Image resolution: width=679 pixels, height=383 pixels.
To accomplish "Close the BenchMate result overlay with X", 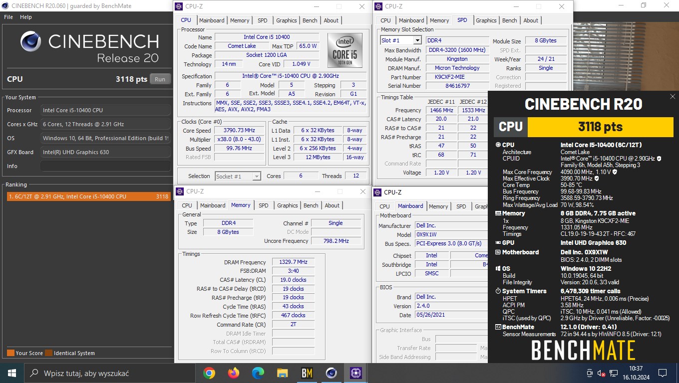I will coord(673,97).
